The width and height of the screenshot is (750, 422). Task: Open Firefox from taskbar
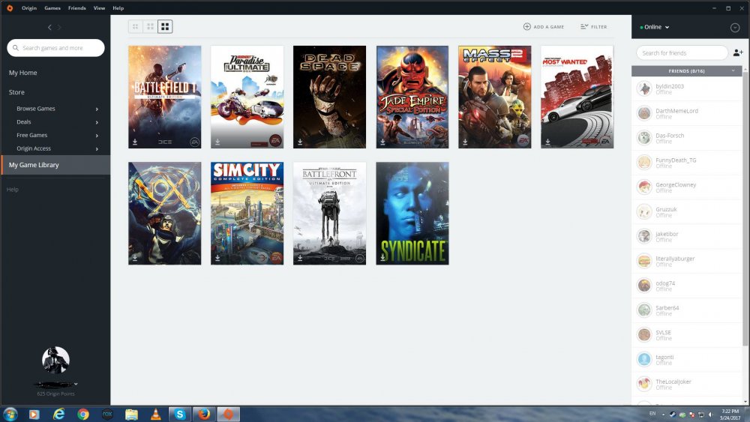point(204,415)
